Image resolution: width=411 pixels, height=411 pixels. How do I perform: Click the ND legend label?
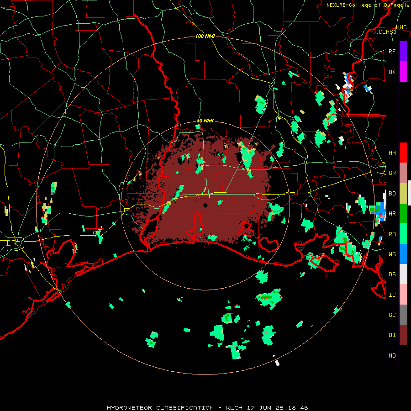pos(392,355)
